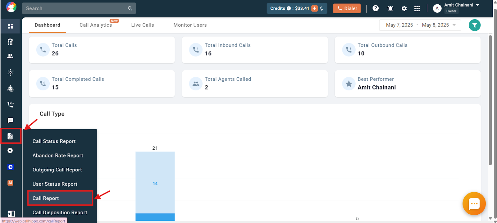Click the teal filter funnel button

(474, 25)
